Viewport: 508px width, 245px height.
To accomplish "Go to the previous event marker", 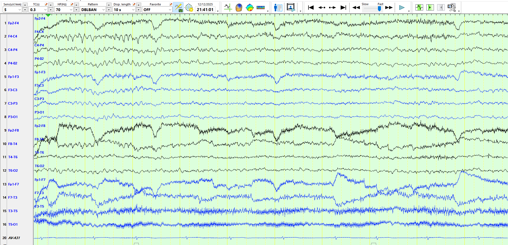I will point(322,8).
